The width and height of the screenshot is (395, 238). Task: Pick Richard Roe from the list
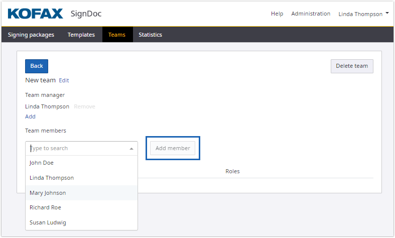tap(45, 207)
